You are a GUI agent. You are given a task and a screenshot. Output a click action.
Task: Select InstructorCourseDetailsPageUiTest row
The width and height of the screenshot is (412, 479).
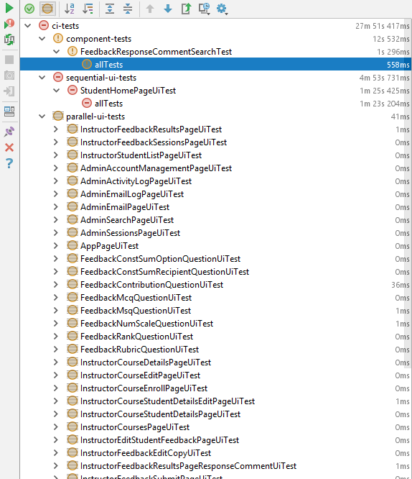click(215, 362)
